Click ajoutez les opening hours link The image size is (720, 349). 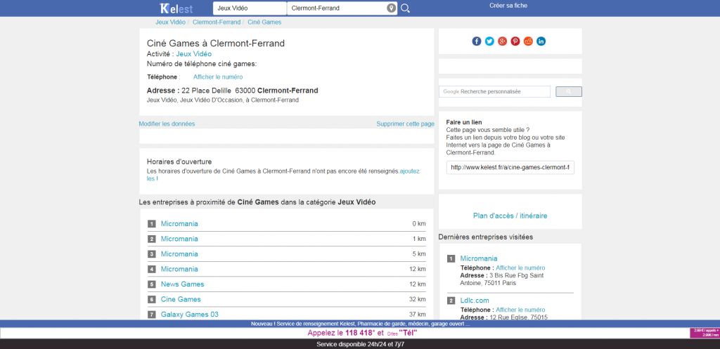[410, 171]
